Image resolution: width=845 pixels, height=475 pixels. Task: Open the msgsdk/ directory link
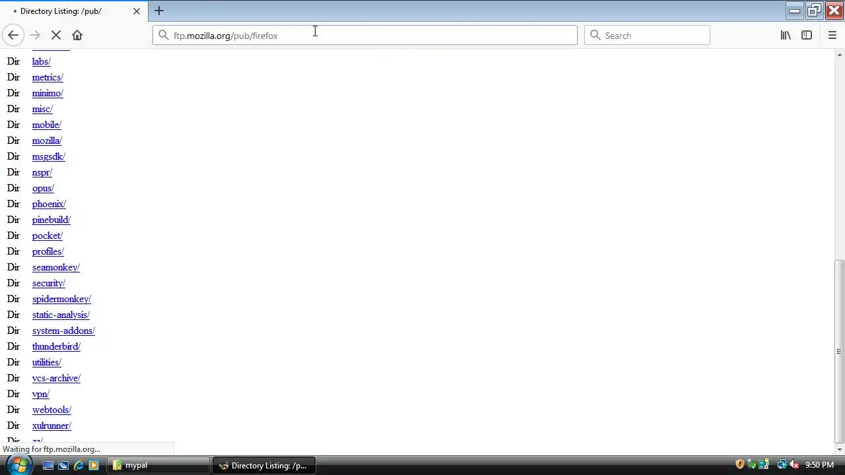[49, 156]
